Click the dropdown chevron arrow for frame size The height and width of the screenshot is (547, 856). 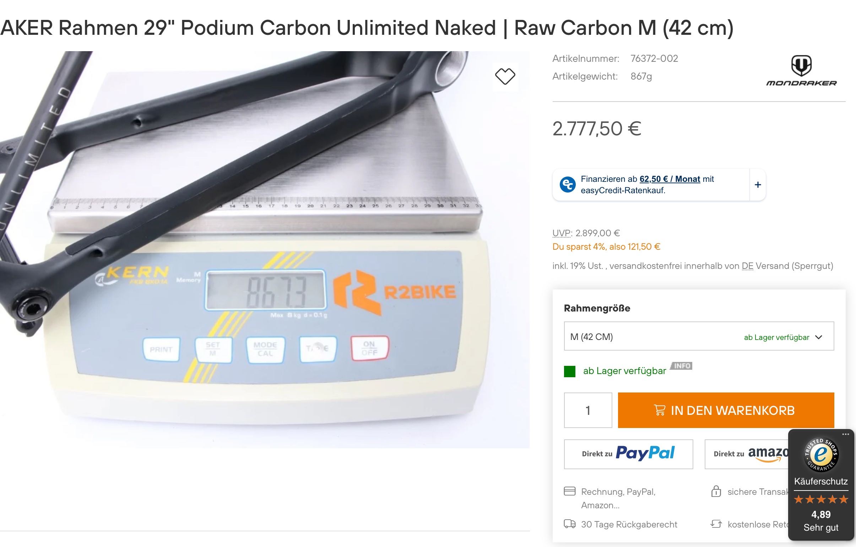click(x=818, y=337)
